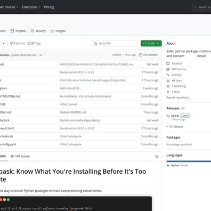Click the first bump version 0.9.5 -> 0.9.6 commit
The image size is (211, 211).
coord(77,72)
